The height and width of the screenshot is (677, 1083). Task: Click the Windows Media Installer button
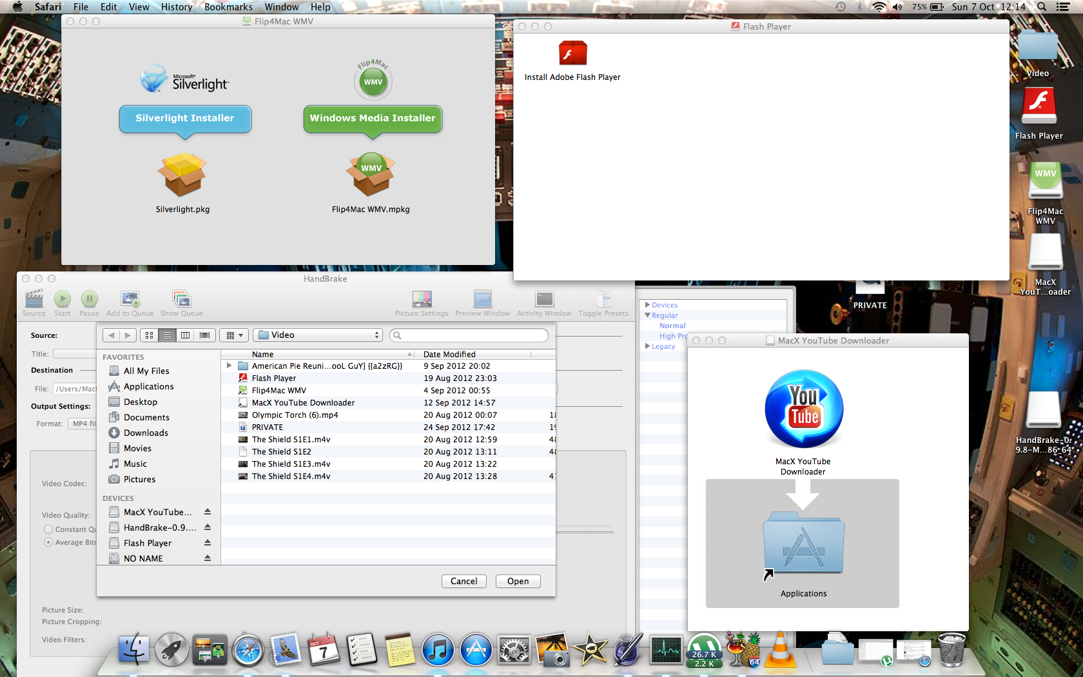pos(373,119)
